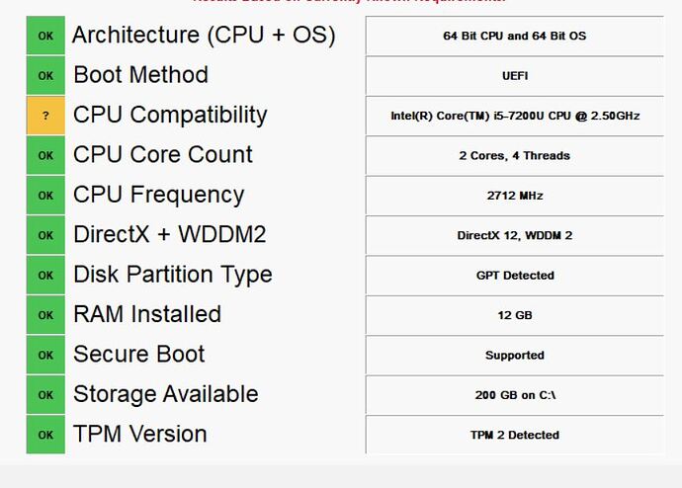Select the Intel Core i5-7200U result field
The image size is (682, 488).
click(x=515, y=116)
